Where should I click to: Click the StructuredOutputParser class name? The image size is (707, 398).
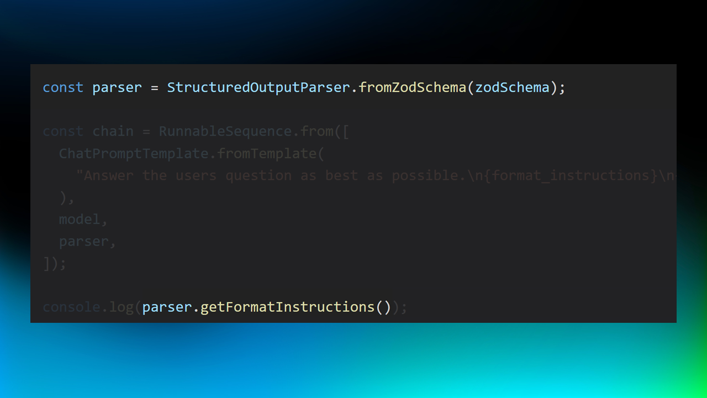pos(259,88)
